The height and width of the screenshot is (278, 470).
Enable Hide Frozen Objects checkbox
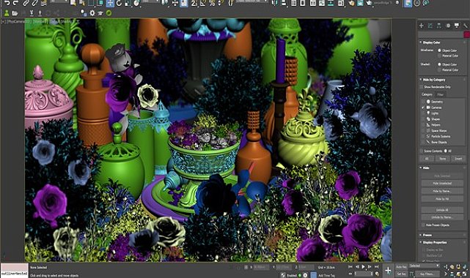point(423,225)
